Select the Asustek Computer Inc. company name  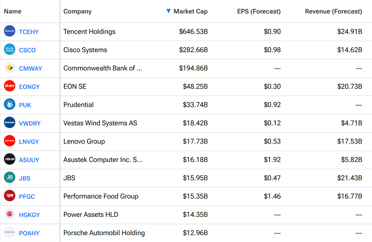coord(103,160)
